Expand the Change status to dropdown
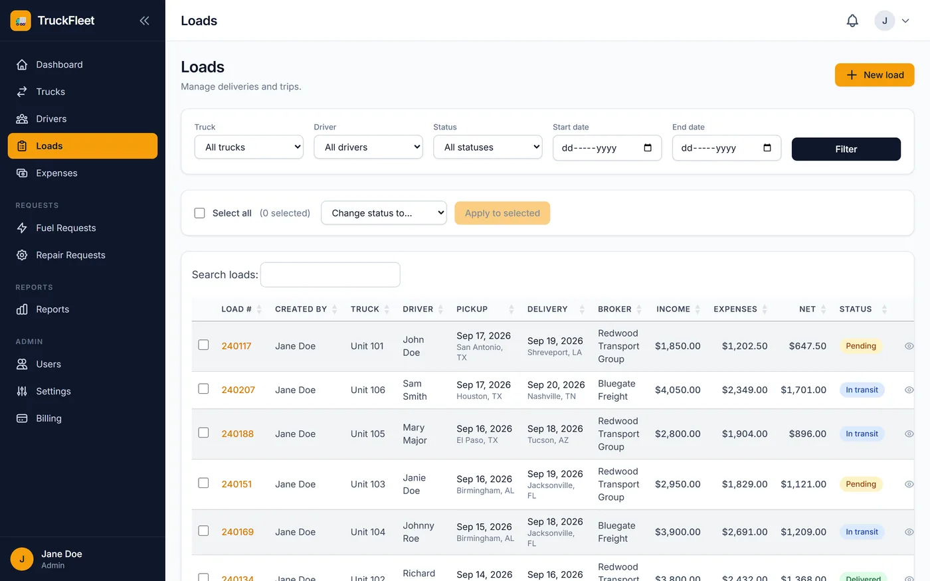This screenshot has width=930, height=581. [384, 213]
